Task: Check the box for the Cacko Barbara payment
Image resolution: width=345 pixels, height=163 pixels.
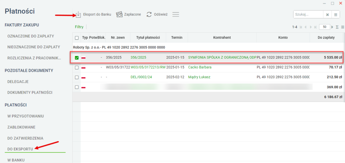Action: [x=77, y=67]
